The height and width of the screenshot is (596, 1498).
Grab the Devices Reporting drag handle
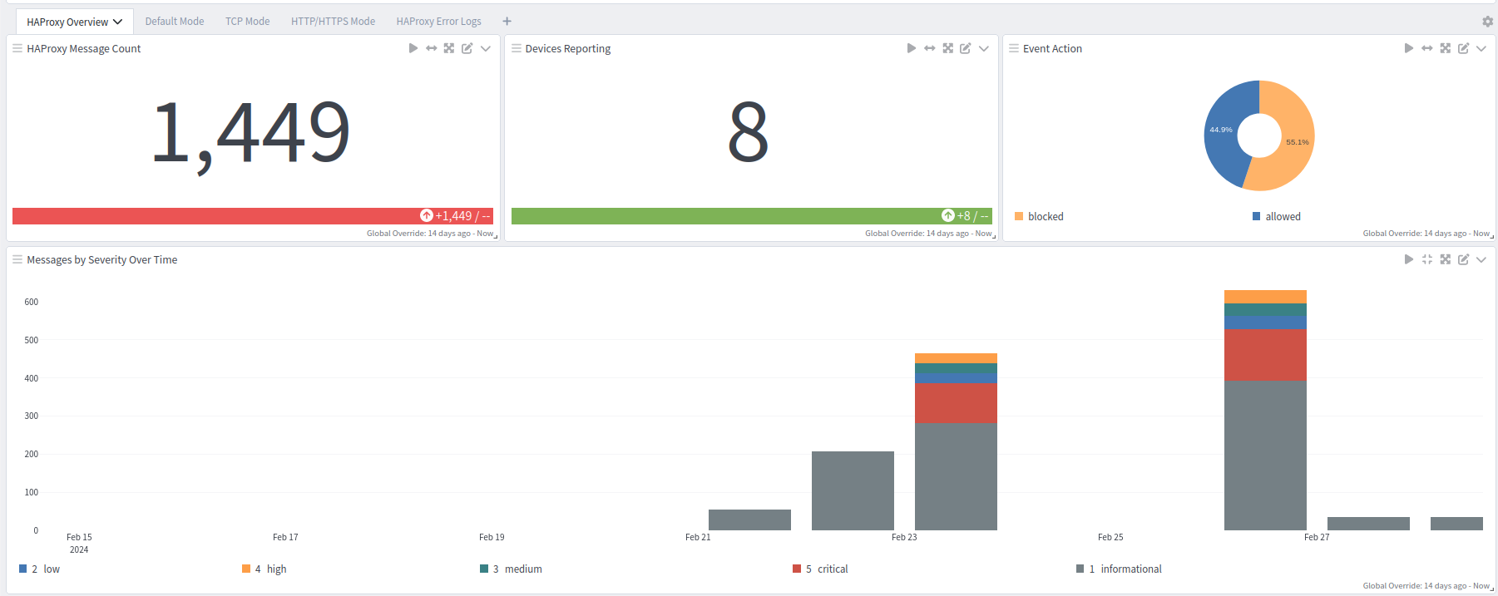516,48
